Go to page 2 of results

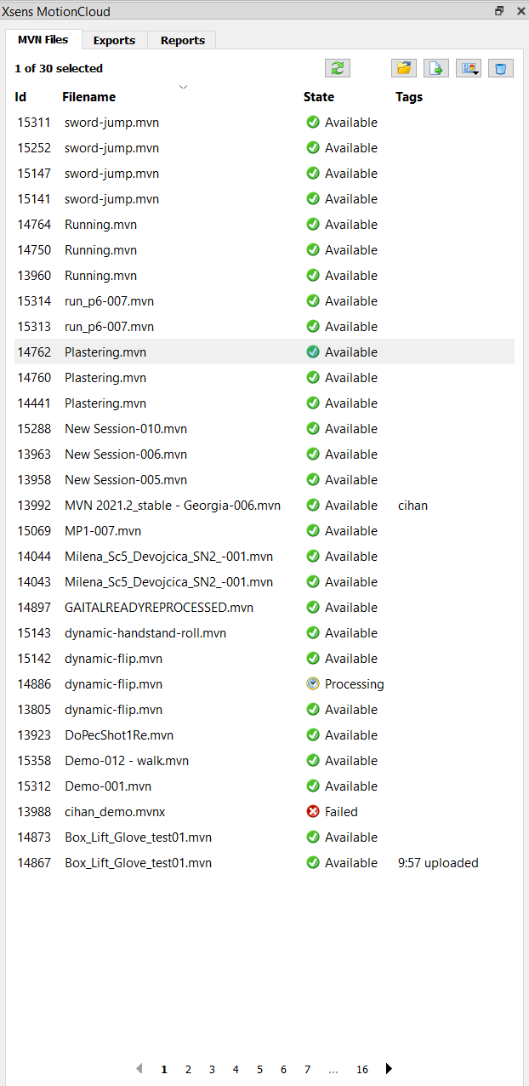point(188,1069)
